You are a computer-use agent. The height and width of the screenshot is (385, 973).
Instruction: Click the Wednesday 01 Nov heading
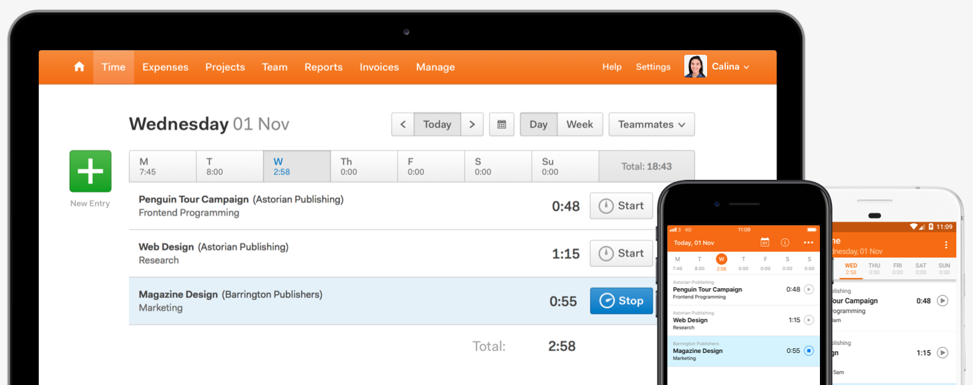209,124
